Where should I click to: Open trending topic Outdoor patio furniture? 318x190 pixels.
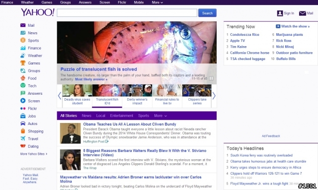tap(294, 53)
